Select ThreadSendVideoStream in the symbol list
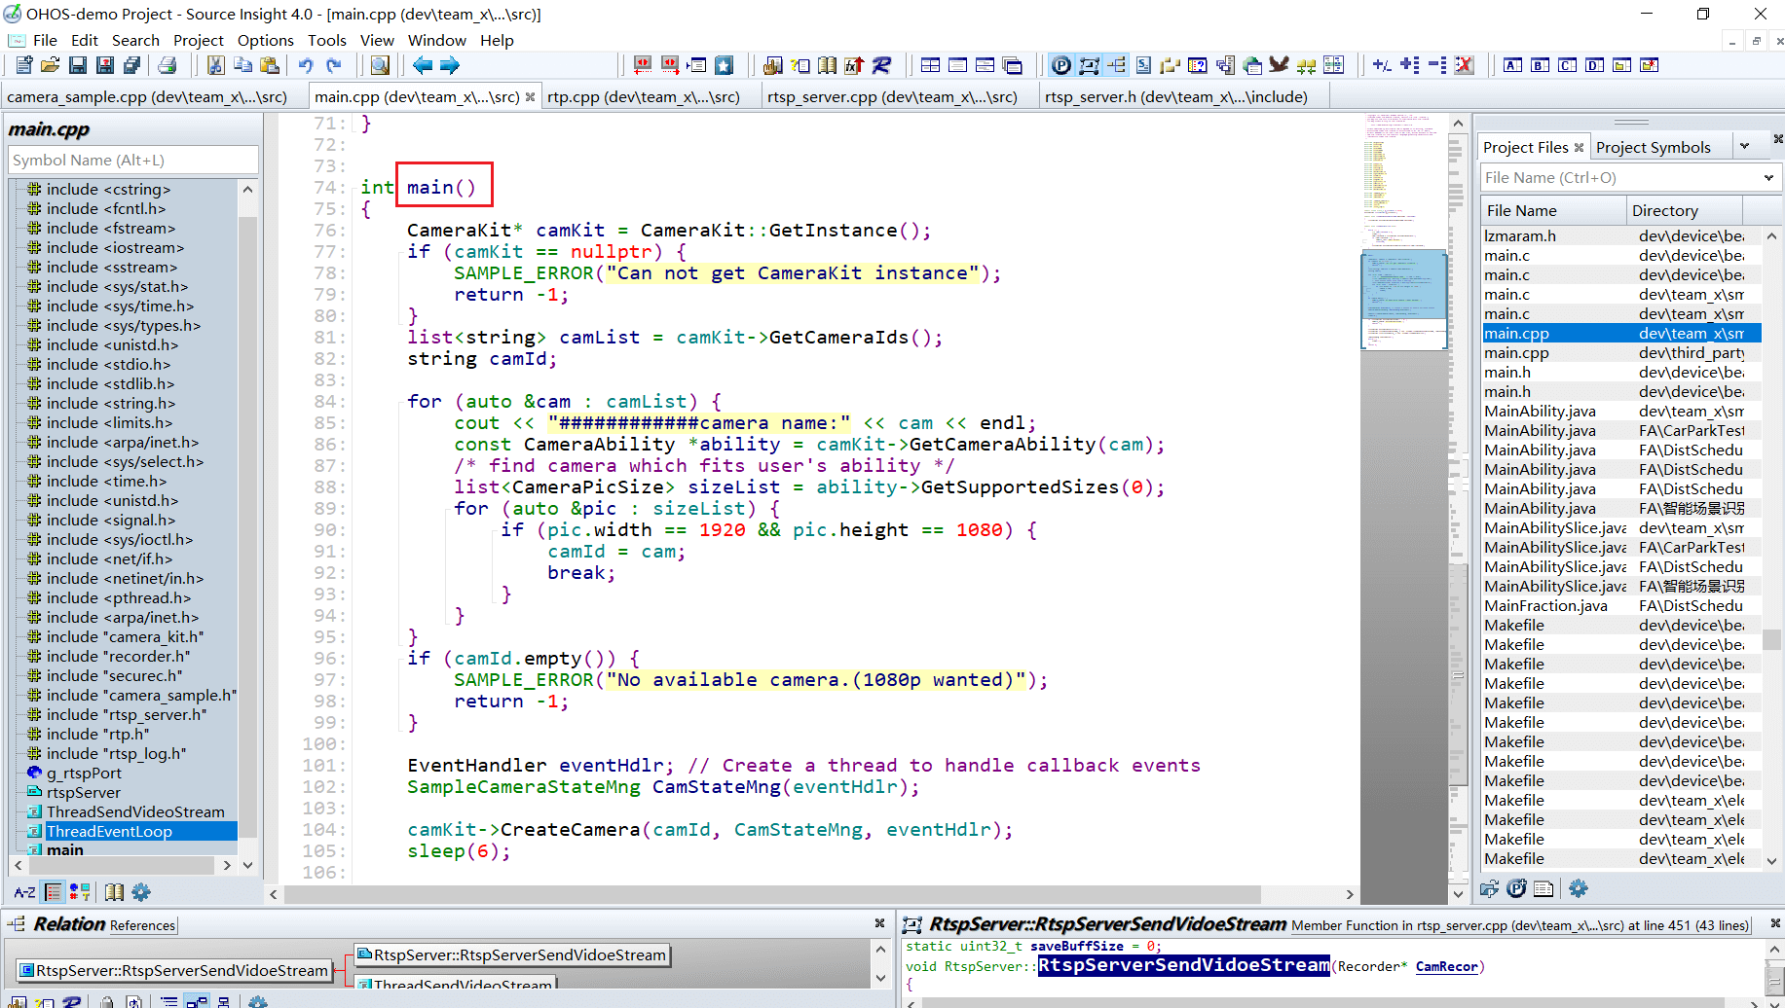 click(x=135, y=811)
